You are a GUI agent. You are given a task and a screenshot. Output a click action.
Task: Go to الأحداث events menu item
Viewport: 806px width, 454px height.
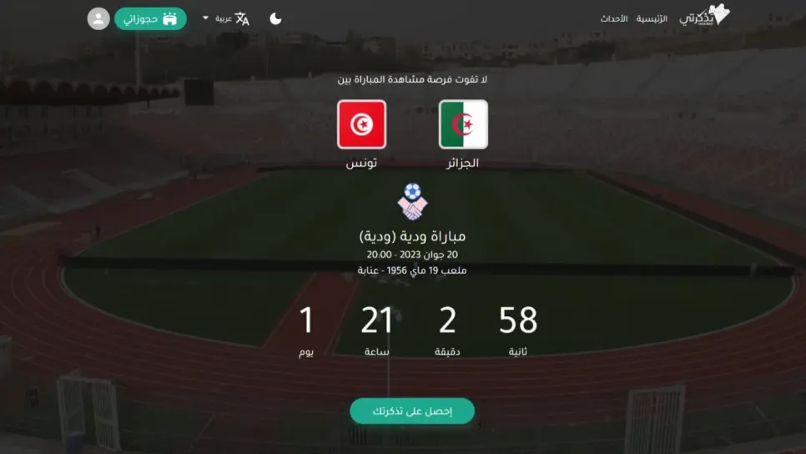(614, 18)
